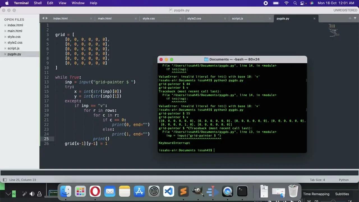Open script.js from the sidebar file list
This screenshot has width=359, height=202.
[x=13, y=49]
